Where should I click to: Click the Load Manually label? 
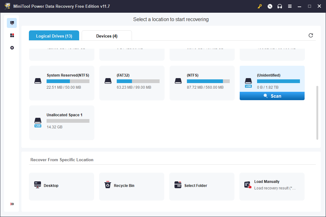pos(267,181)
